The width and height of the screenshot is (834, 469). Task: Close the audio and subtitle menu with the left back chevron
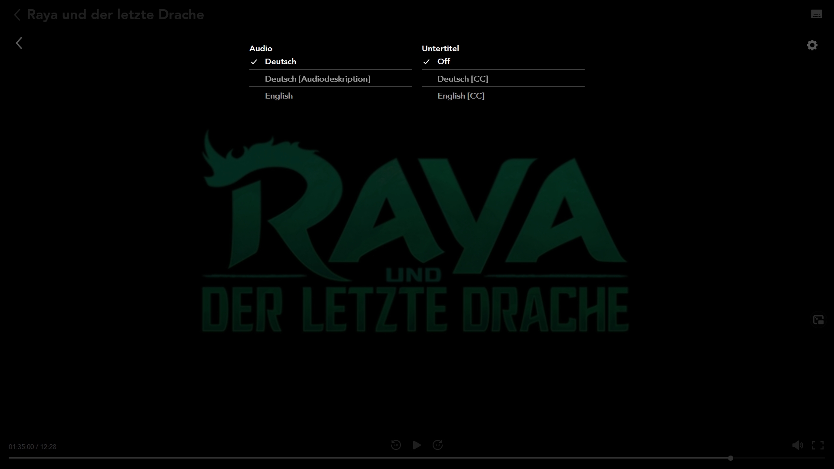click(19, 43)
